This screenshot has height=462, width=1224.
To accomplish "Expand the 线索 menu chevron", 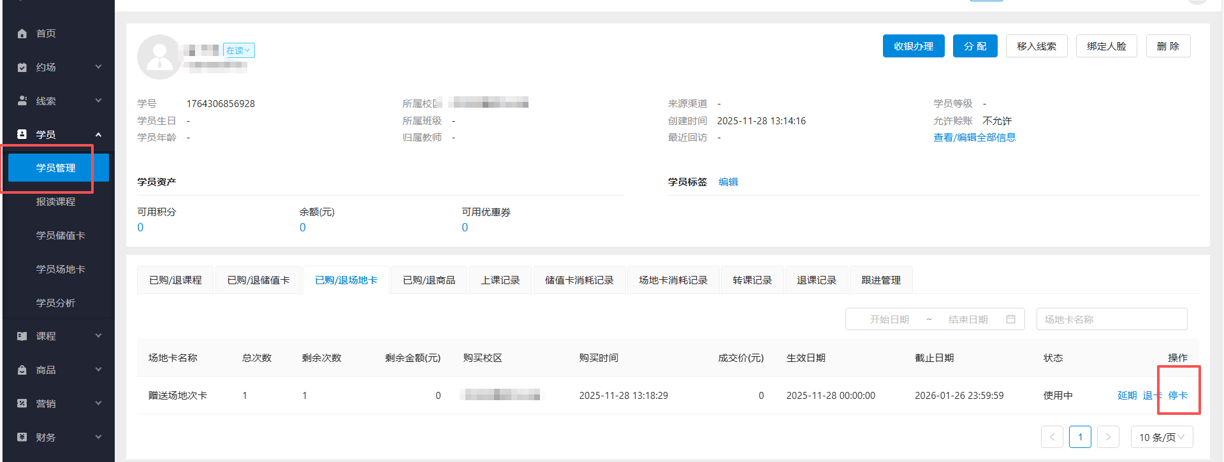I will point(98,101).
